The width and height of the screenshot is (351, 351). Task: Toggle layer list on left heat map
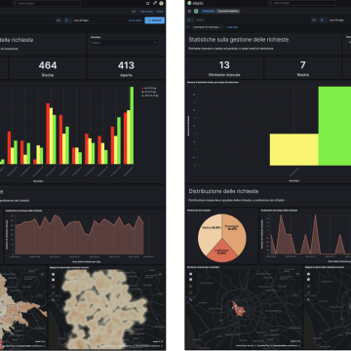[x=160, y=274]
